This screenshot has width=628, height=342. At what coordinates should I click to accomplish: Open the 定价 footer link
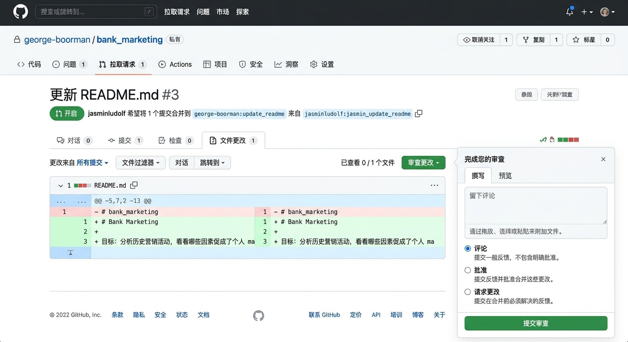point(356,315)
